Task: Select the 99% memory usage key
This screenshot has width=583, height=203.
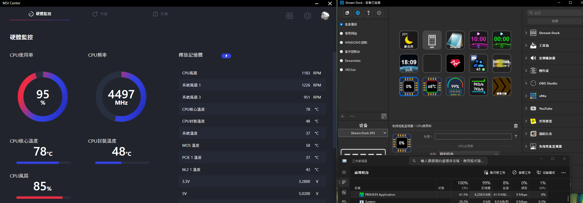Action: point(455,86)
